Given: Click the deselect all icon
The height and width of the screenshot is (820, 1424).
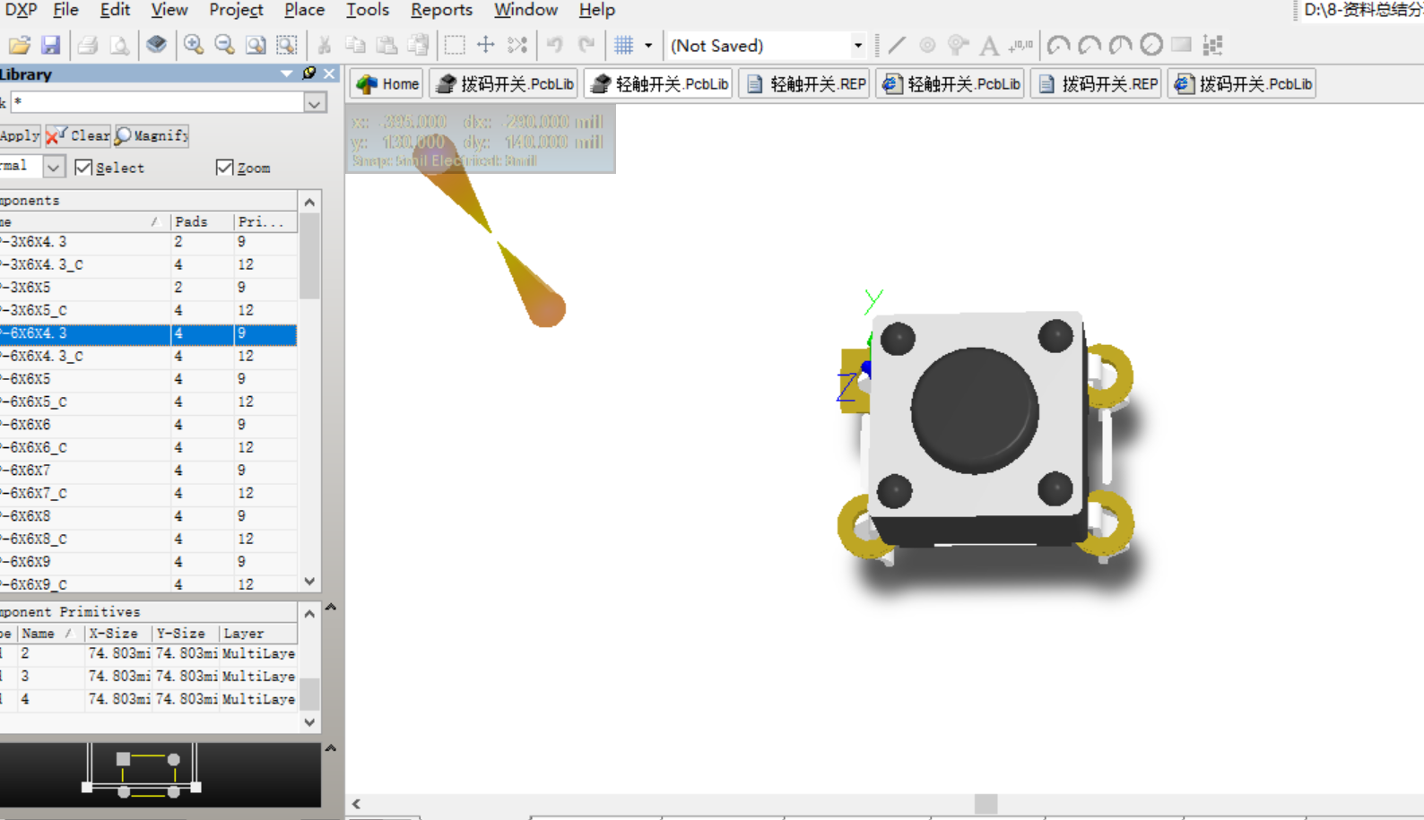Looking at the screenshot, I should coord(517,45).
